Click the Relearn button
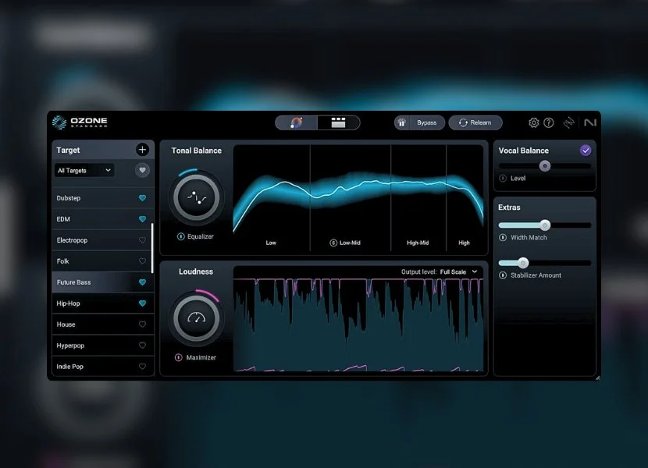This screenshot has width=648, height=468. coord(475,122)
